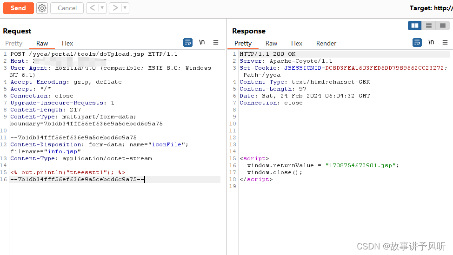Image resolution: width=453 pixels, height=255 pixels.
Task: Open Request panel hamburger menu
Action: pos(216,42)
